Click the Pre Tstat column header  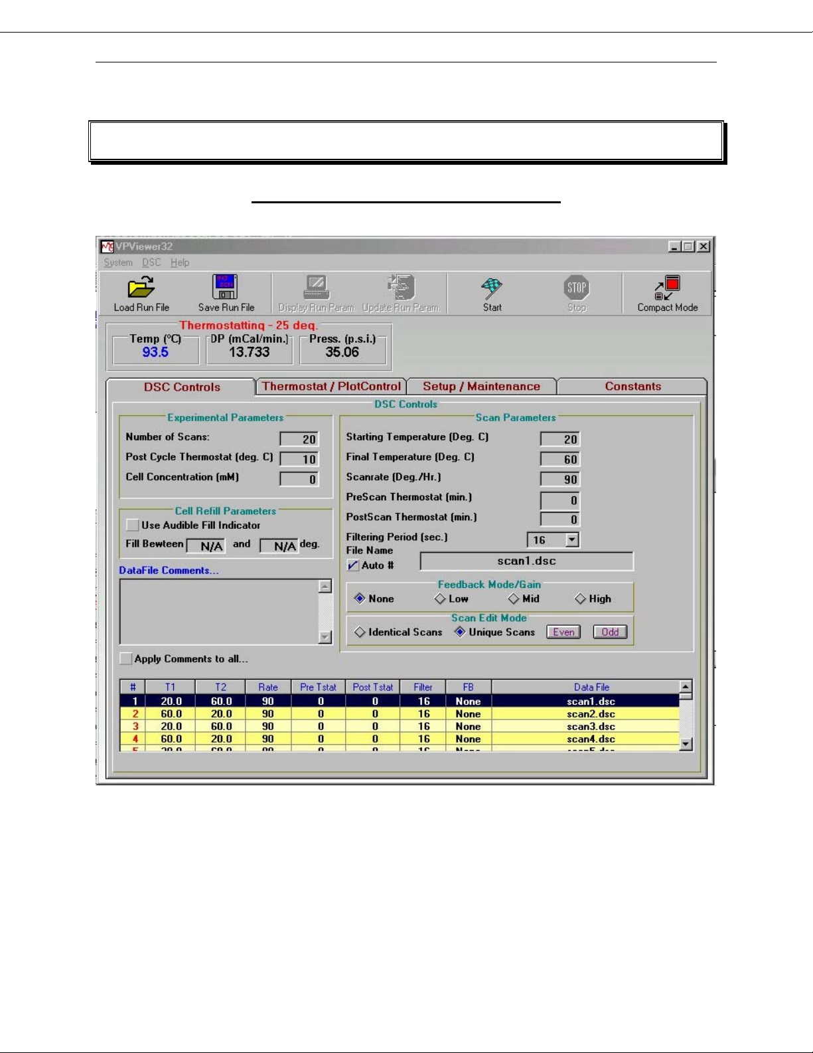click(318, 687)
